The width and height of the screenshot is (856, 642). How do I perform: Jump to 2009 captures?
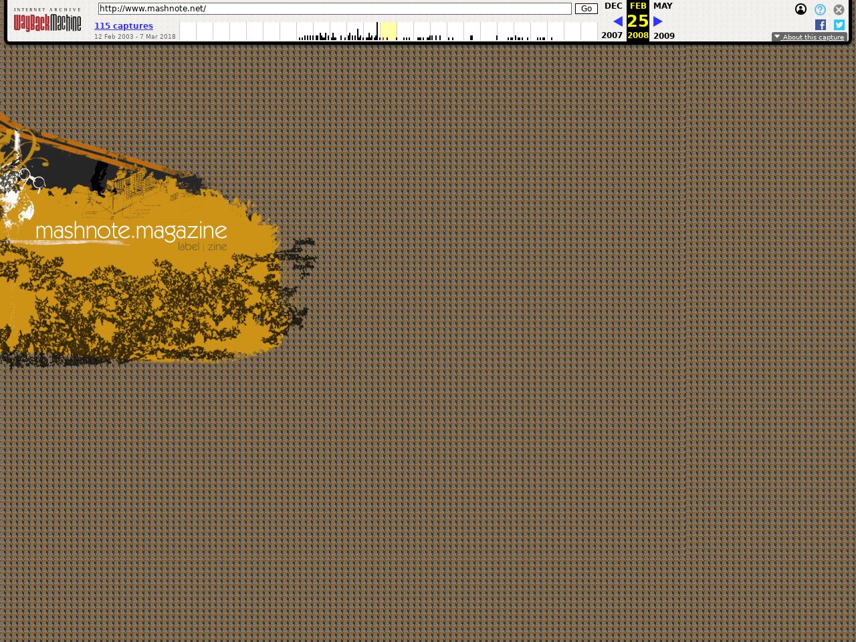(x=664, y=35)
